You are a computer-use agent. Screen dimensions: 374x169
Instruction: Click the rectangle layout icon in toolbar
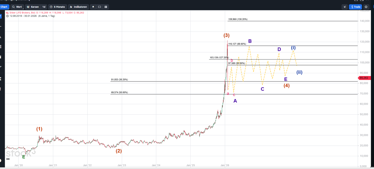(x=99, y=7)
